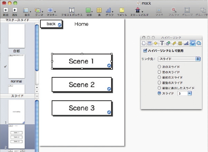Open the Hyperlink inspector arrow tab
Viewport: 208px width, 152px height.
click(192, 43)
